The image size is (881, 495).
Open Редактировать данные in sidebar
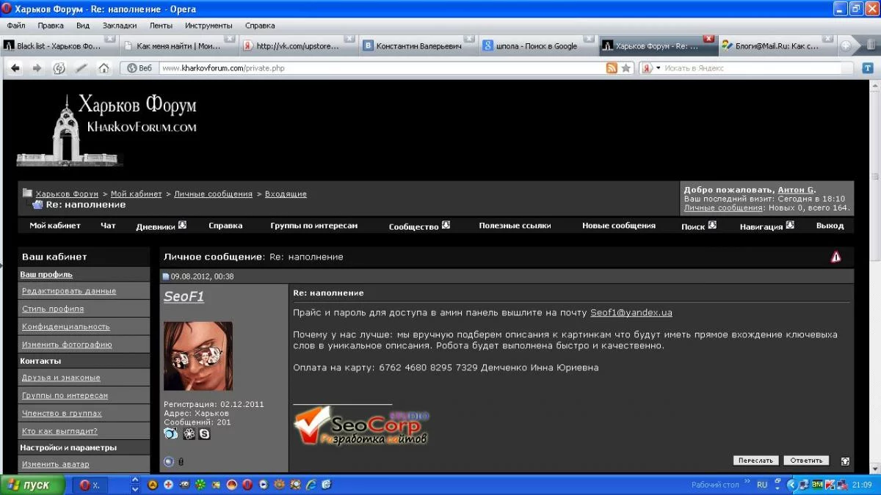[69, 291]
